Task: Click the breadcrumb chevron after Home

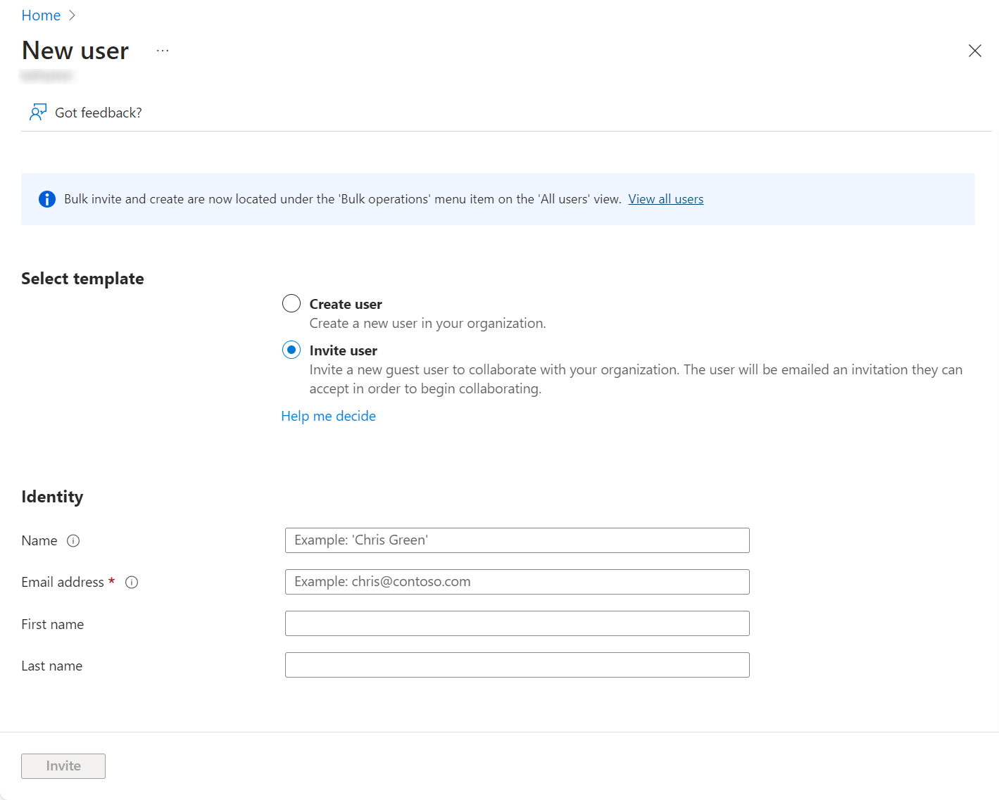Action: (72, 15)
